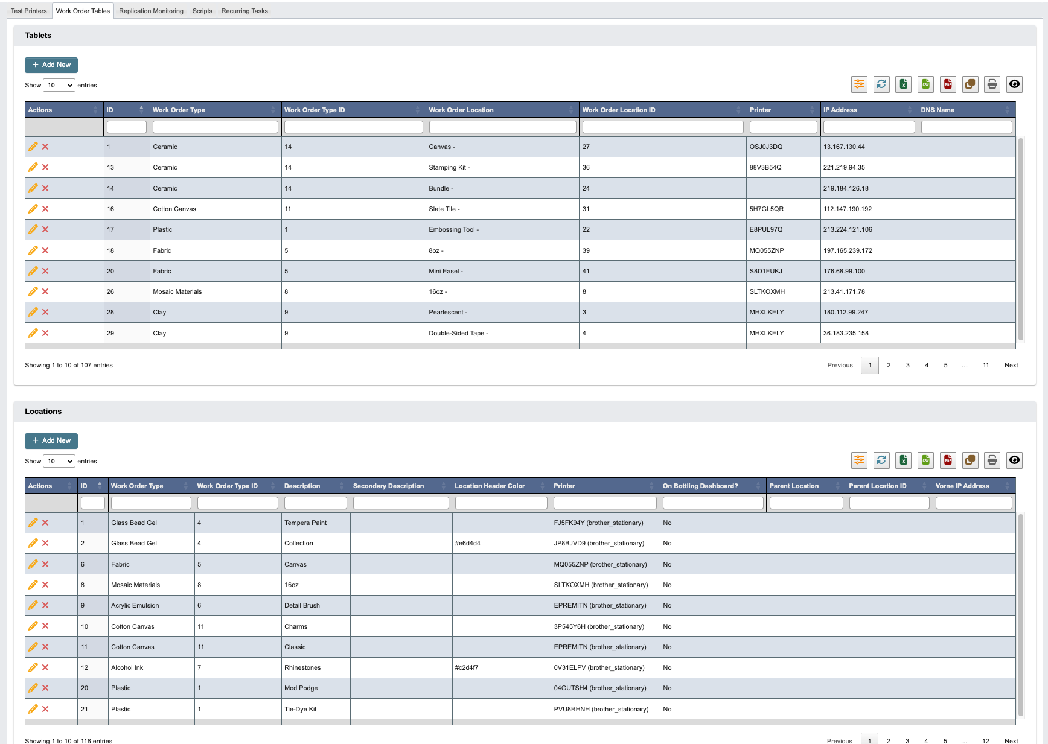Open Locations show entries dropdown

tap(59, 461)
